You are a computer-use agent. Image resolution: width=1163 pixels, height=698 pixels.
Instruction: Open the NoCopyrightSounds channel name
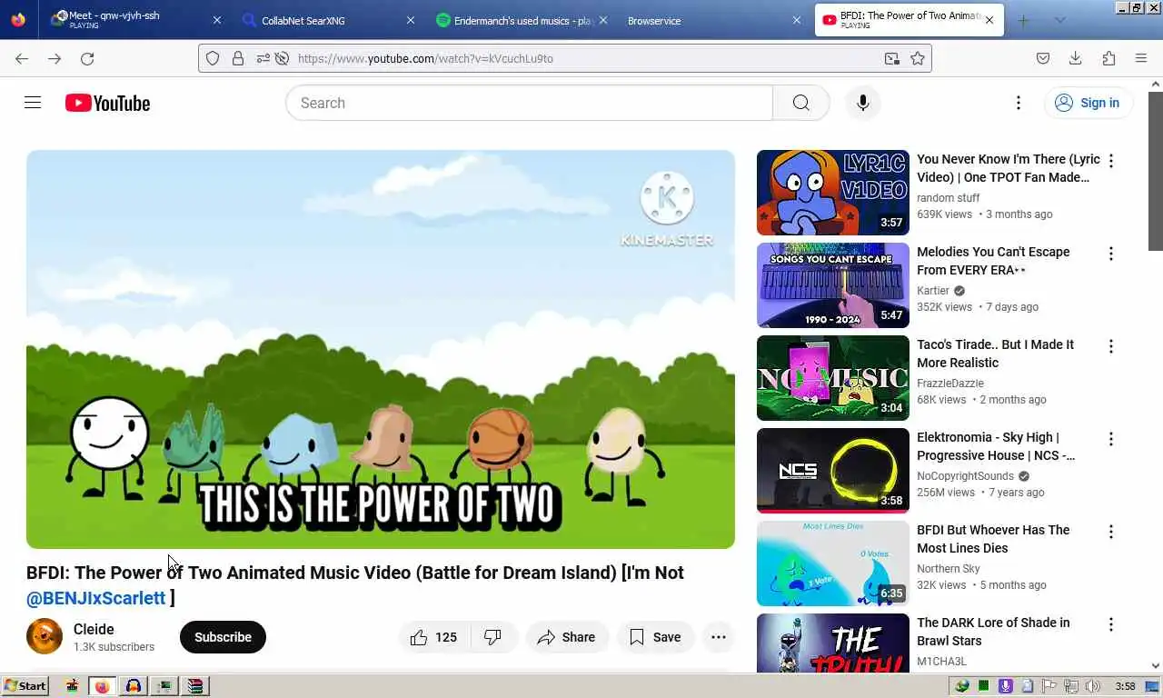pyautogui.click(x=965, y=476)
